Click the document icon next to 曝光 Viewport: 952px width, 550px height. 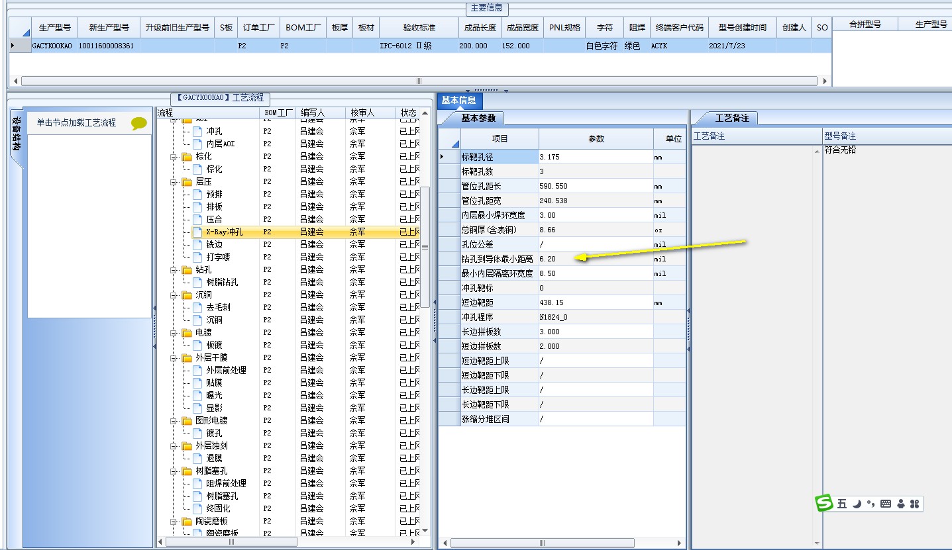click(x=197, y=396)
